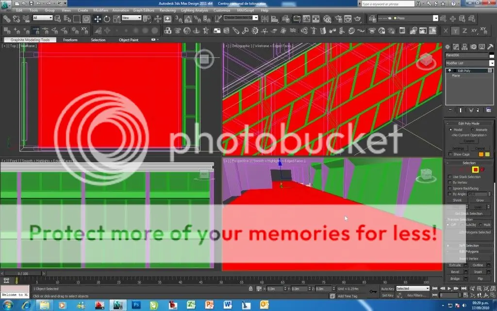The width and height of the screenshot is (497, 311).
Task: Click the Select and Link chain icon
Action: click(x=6, y=19)
